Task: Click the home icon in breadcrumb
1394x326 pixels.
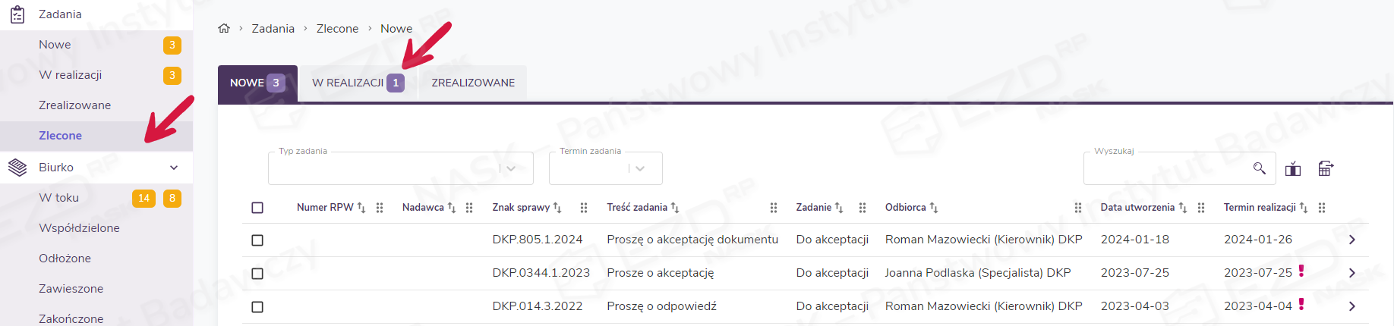Action: 223,28
